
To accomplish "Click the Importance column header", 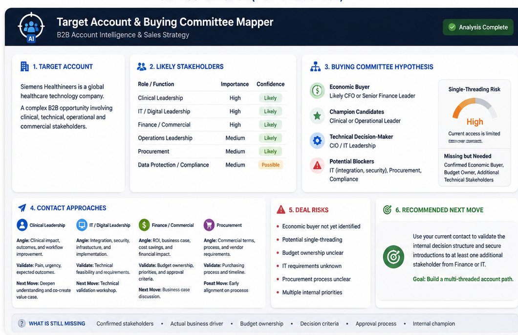I will 235,84.
